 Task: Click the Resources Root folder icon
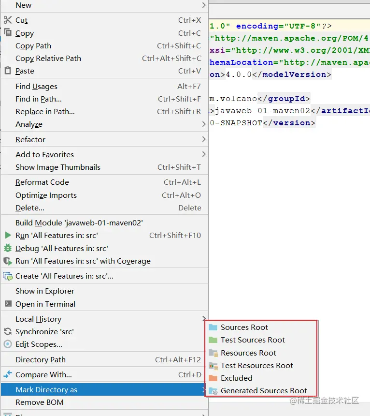(x=213, y=353)
